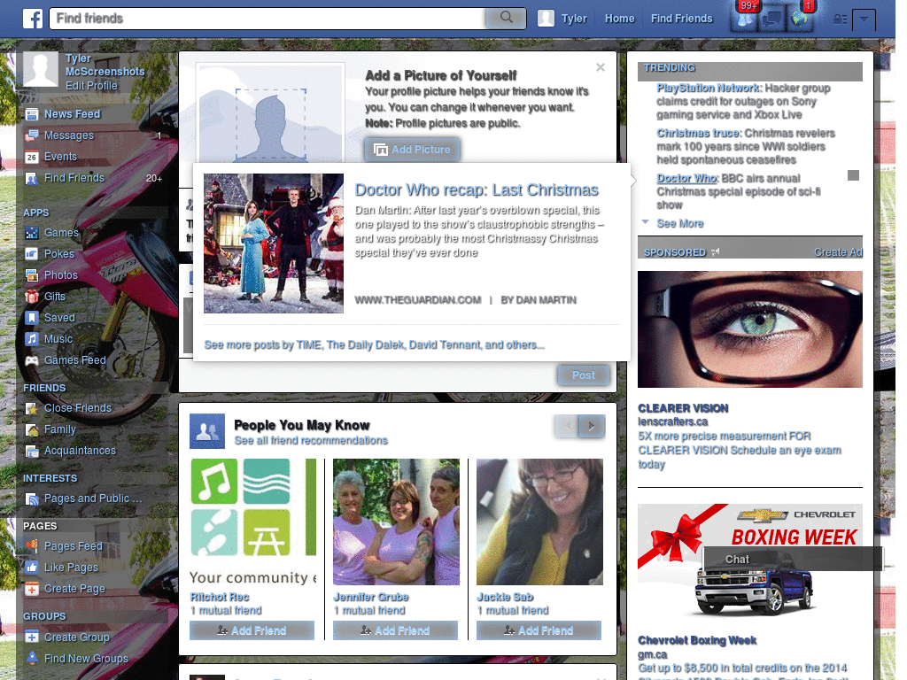Click Close Friends star icon
907x680 pixels.
tap(32, 409)
